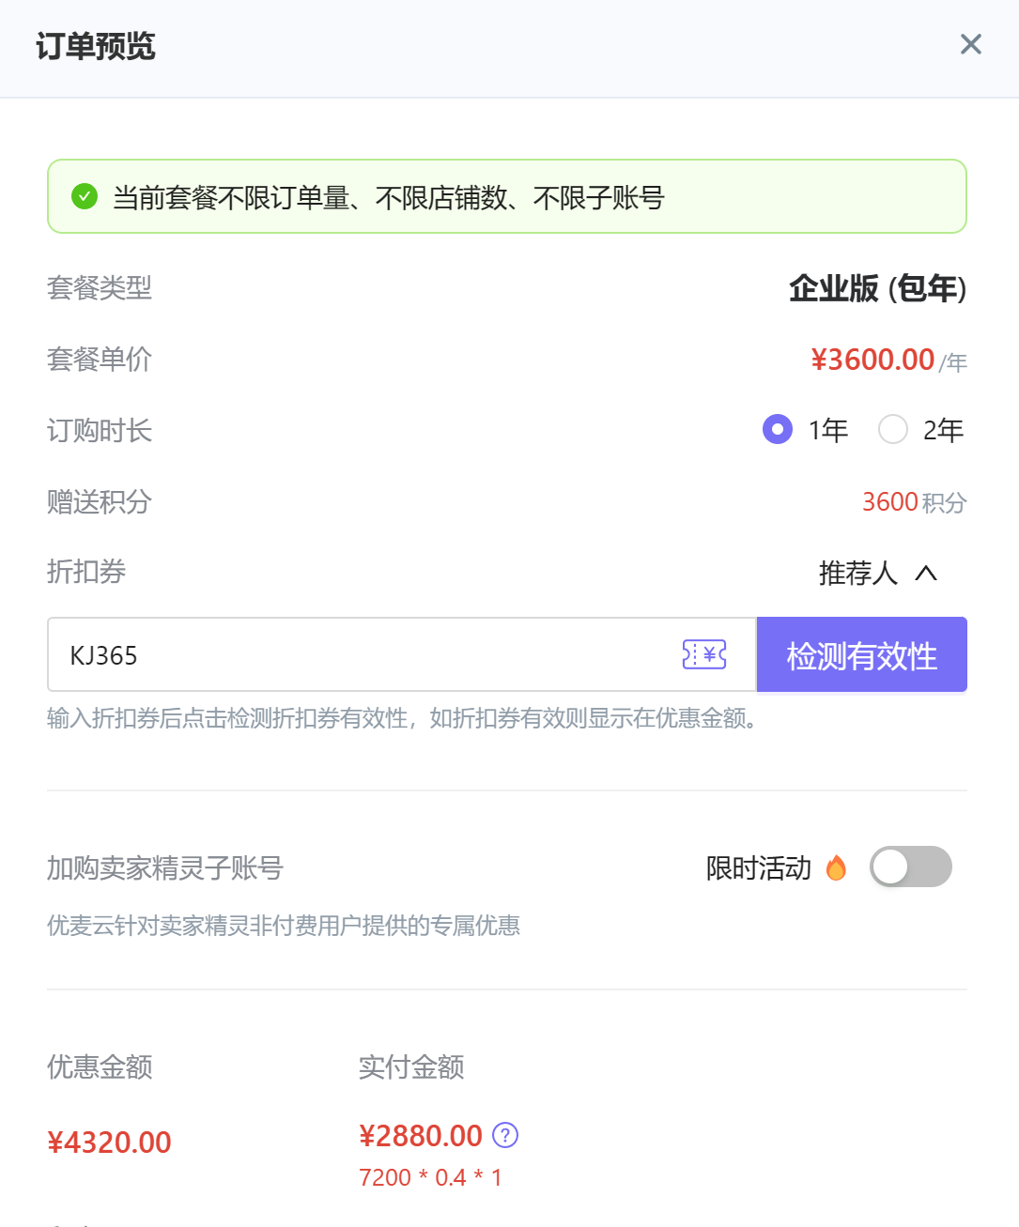Click the 限时活动 label
Screen dimensions: 1019x1227
758,868
